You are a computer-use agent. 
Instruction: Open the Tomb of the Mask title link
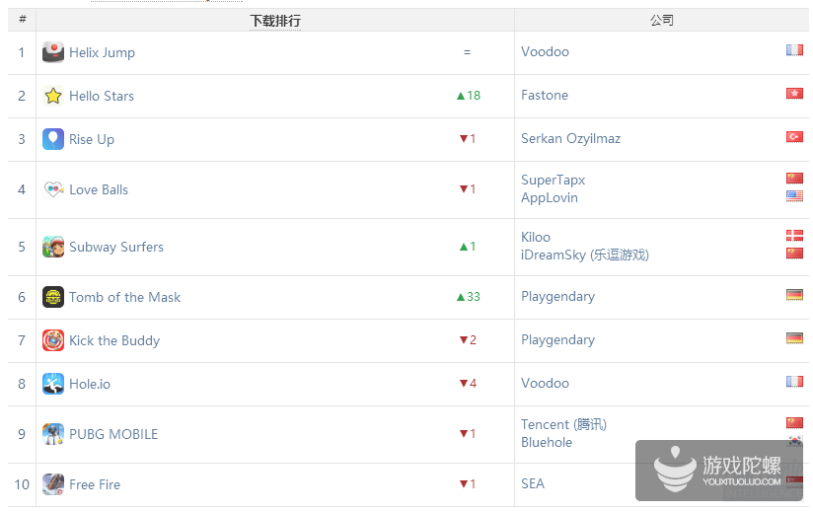coord(125,297)
